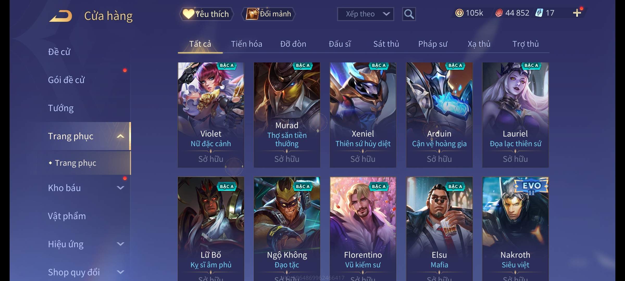Select the Violet Nữ đặc cảnh skin card

(x=211, y=115)
